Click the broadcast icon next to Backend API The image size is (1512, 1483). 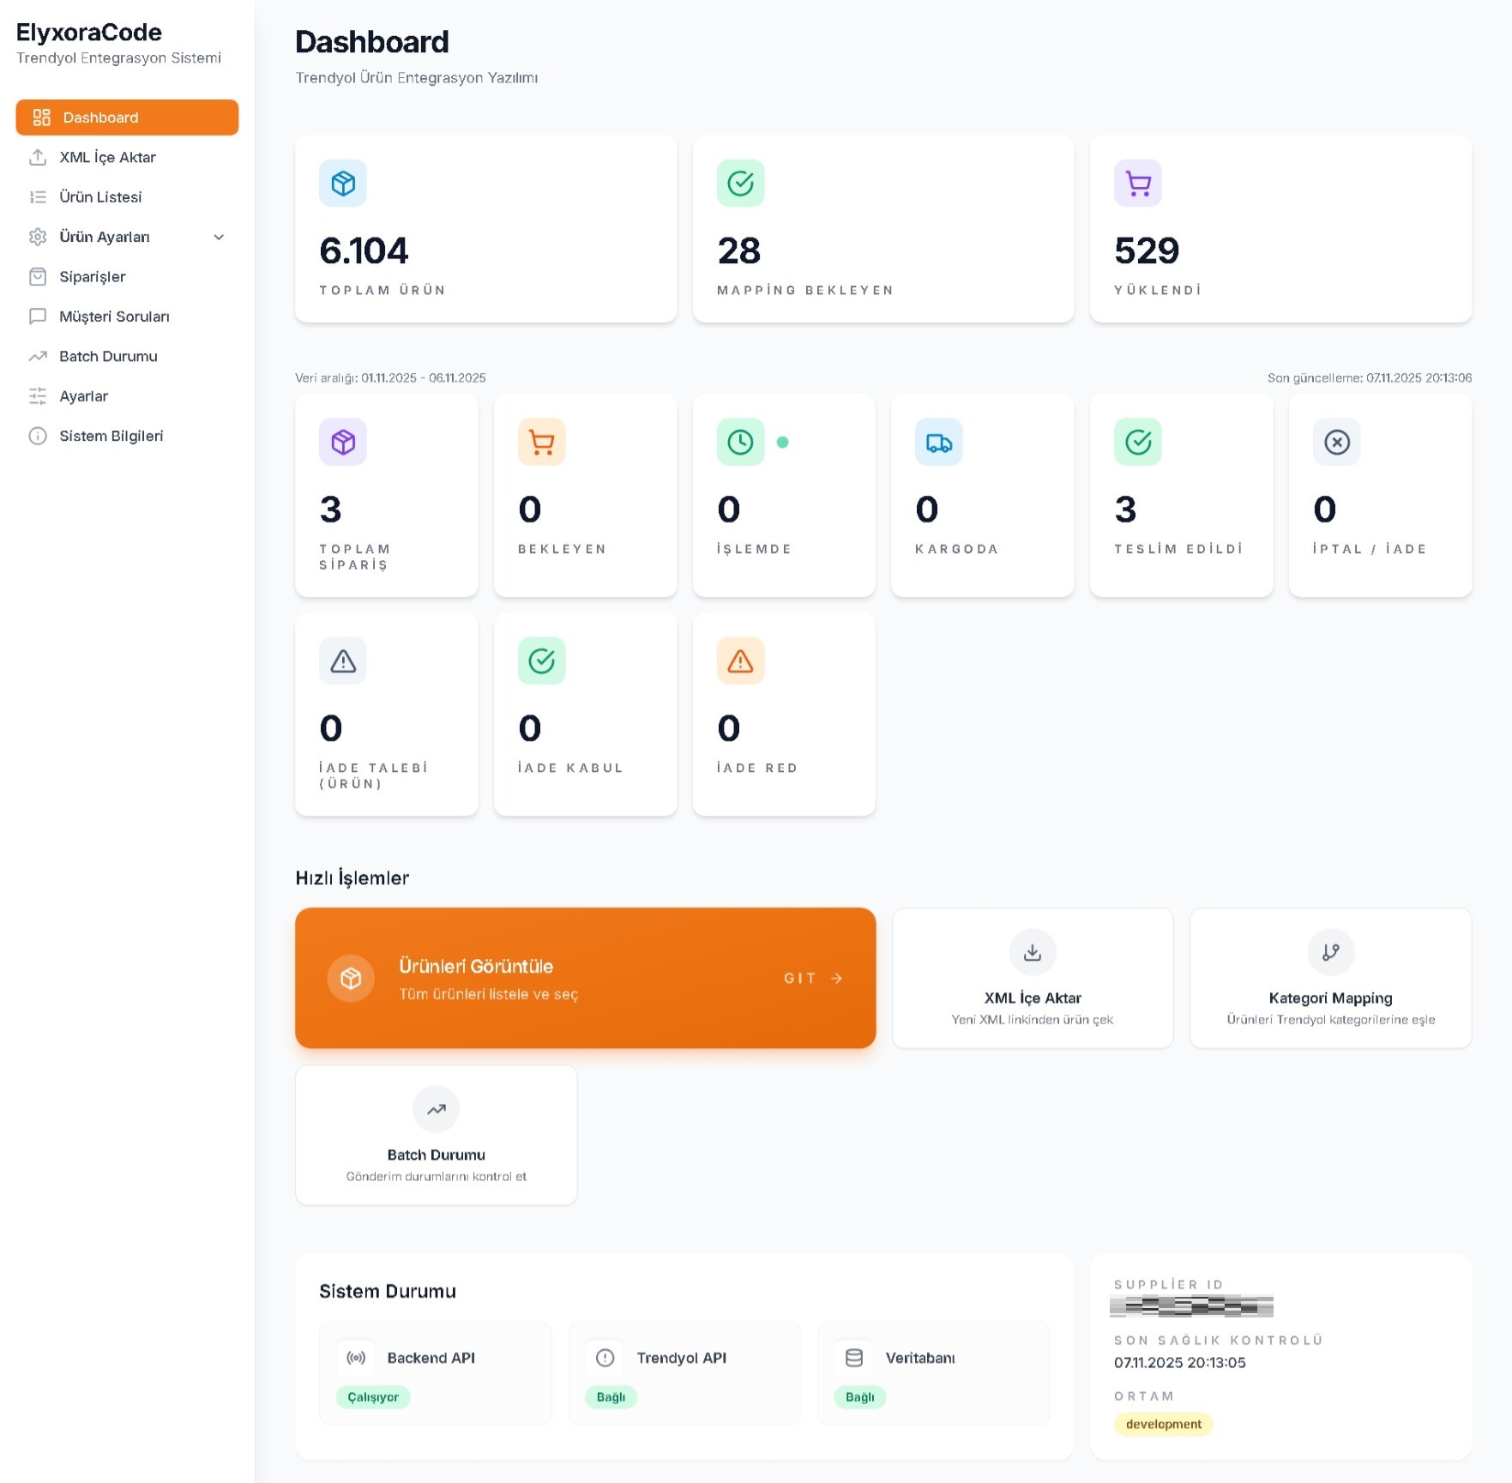pos(356,1358)
